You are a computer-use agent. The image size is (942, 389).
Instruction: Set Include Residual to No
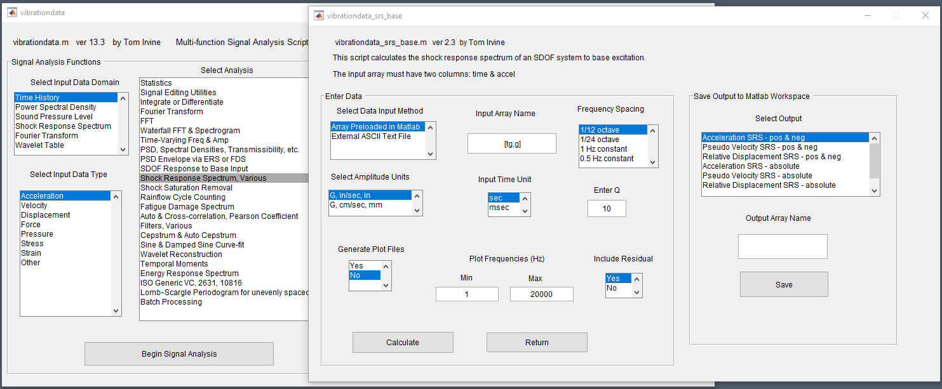click(612, 288)
